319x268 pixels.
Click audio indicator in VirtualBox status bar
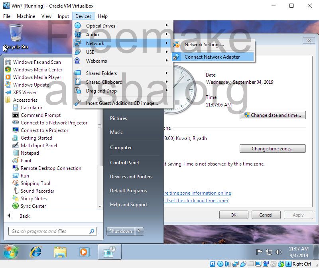pyautogui.click(x=228, y=264)
